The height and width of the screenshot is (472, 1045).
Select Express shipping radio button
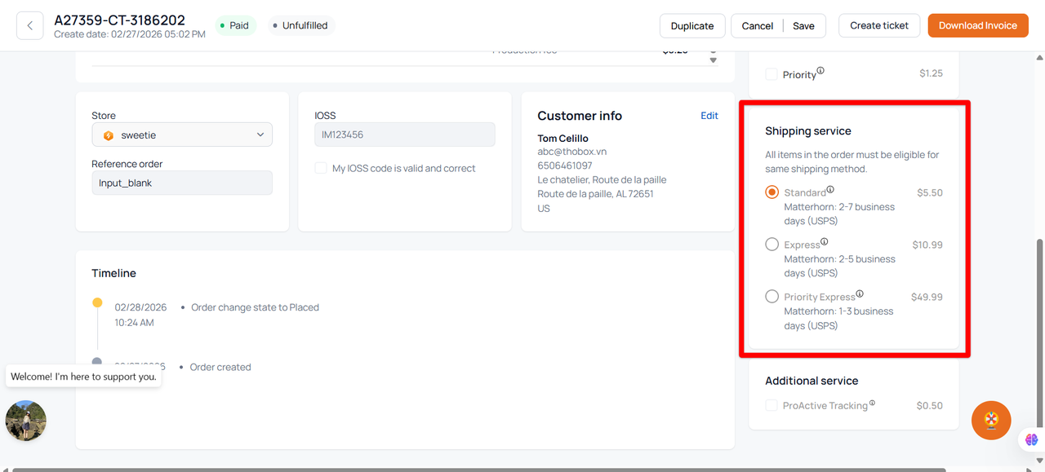tap(772, 245)
